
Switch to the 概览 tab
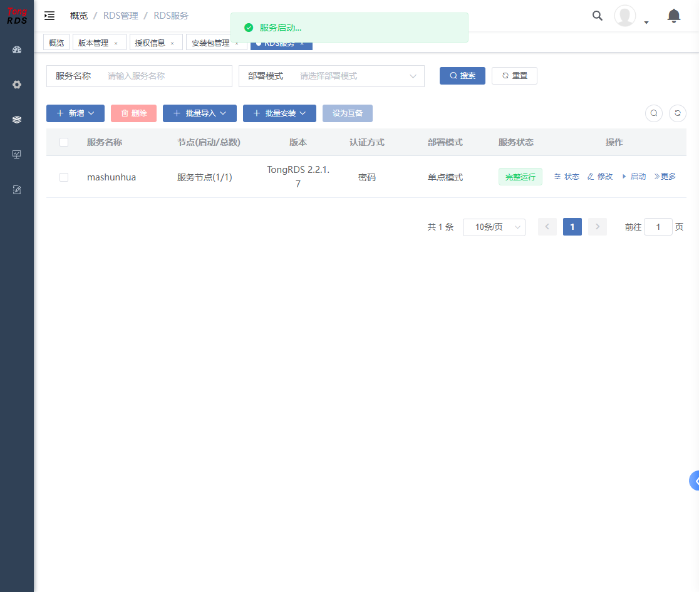coord(56,43)
